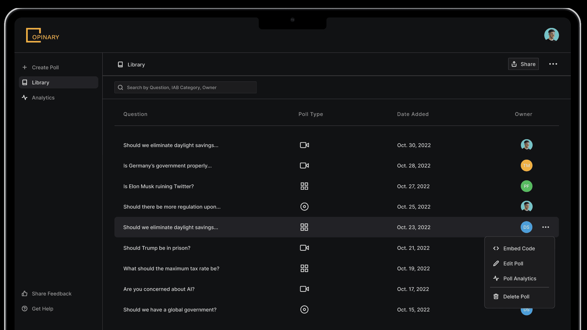Click the thumbs-up Share Feedback icon
This screenshot has width=587, height=330.
pos(25,294)
